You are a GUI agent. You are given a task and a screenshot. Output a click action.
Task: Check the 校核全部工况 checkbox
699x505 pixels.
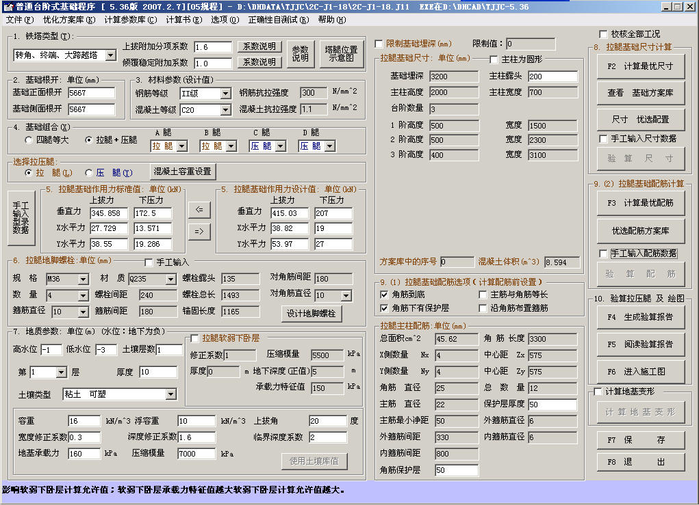point(603,34)
